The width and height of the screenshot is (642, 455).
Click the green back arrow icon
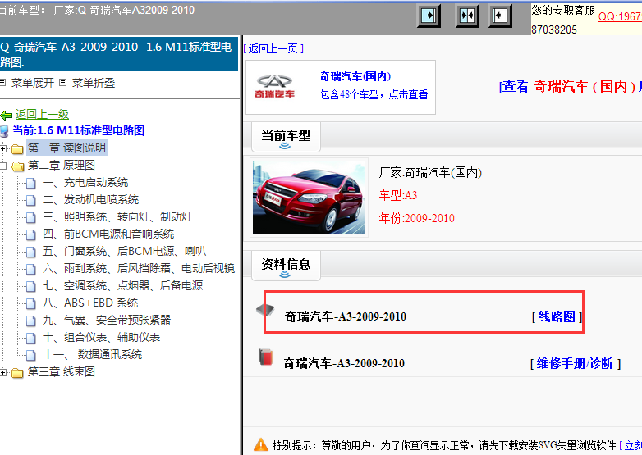(x=6, y=115)
